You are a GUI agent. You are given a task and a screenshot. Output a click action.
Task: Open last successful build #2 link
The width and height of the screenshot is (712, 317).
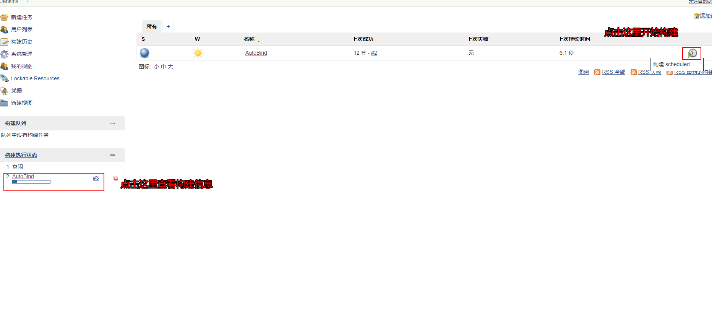(374, 53)
